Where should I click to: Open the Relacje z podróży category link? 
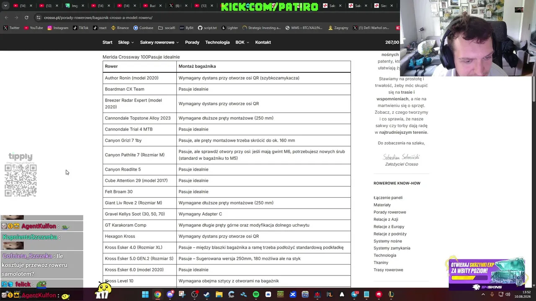(390, 234)
